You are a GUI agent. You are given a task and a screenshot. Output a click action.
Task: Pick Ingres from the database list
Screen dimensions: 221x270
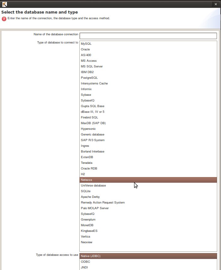148,146
